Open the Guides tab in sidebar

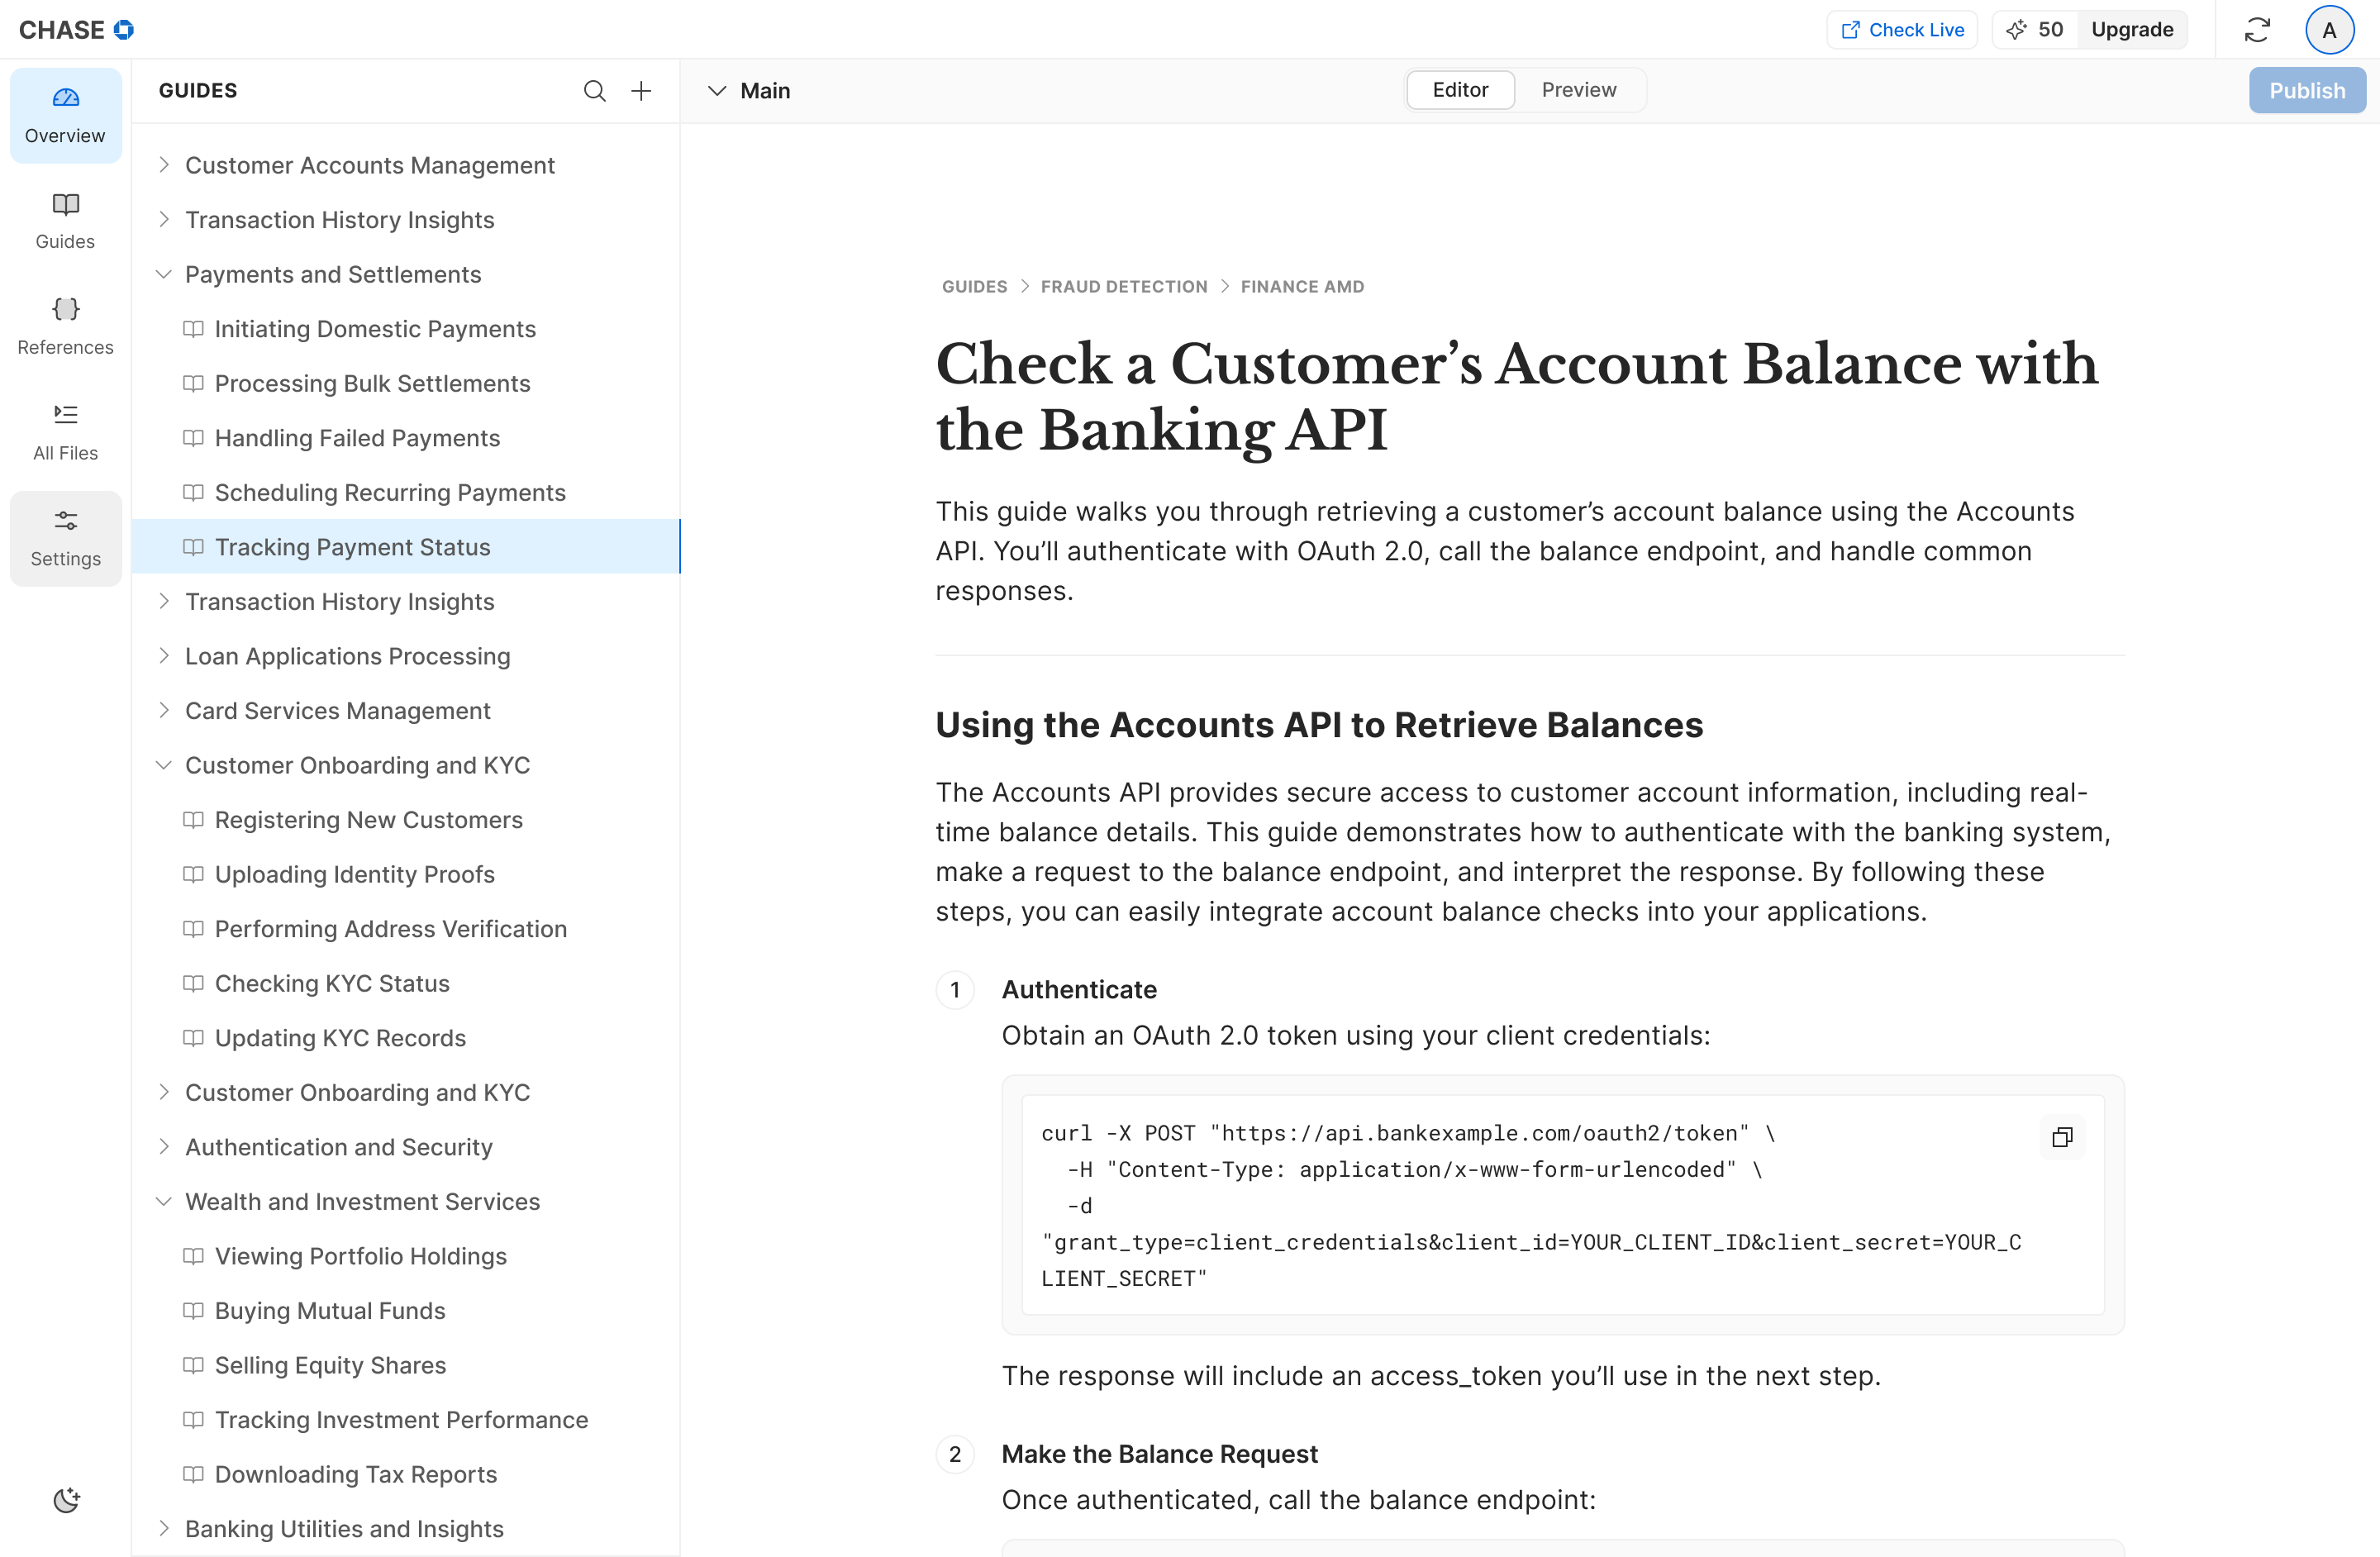click(66, 220)
